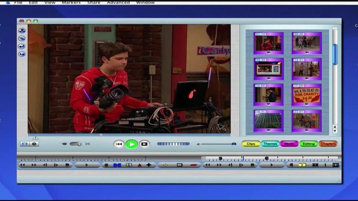Click the black plus icon

click(x=149, y=165)
